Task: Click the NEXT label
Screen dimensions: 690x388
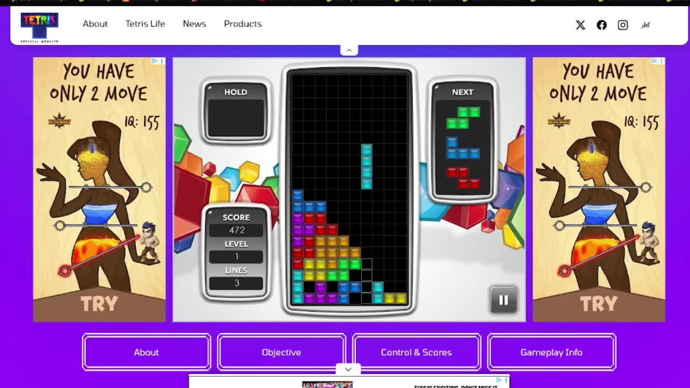Action: [x=463, y=92]
